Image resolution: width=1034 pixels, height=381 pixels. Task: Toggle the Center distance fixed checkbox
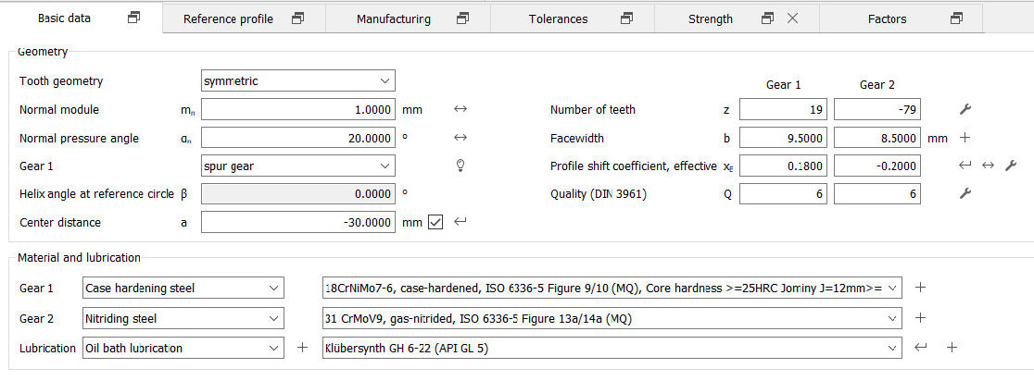click(435, 223)
